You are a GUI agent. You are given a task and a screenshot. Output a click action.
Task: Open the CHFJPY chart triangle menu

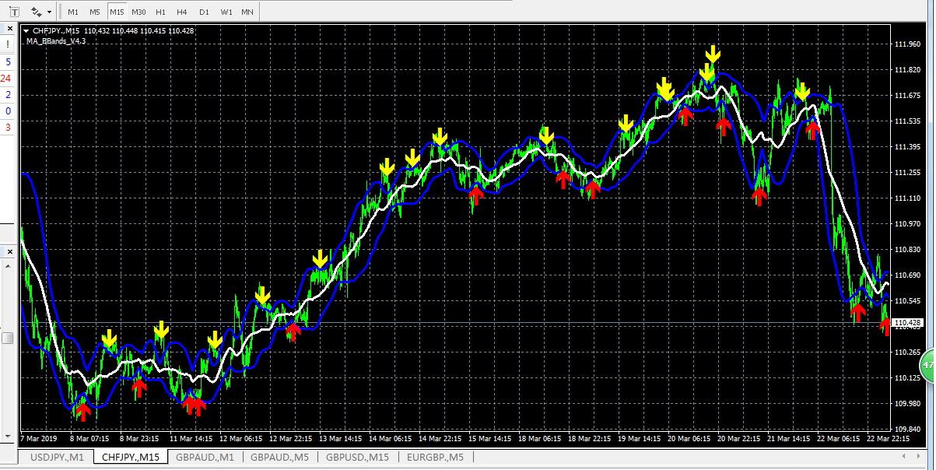(26, 31)
